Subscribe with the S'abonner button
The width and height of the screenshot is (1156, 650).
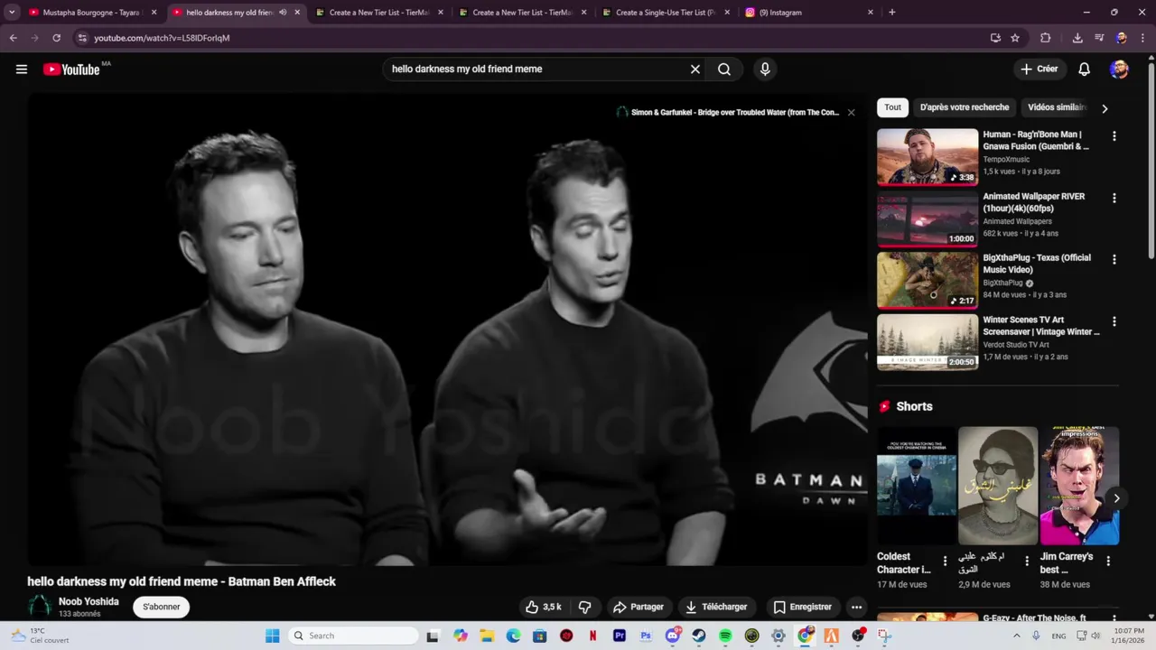tap(162, 607)
